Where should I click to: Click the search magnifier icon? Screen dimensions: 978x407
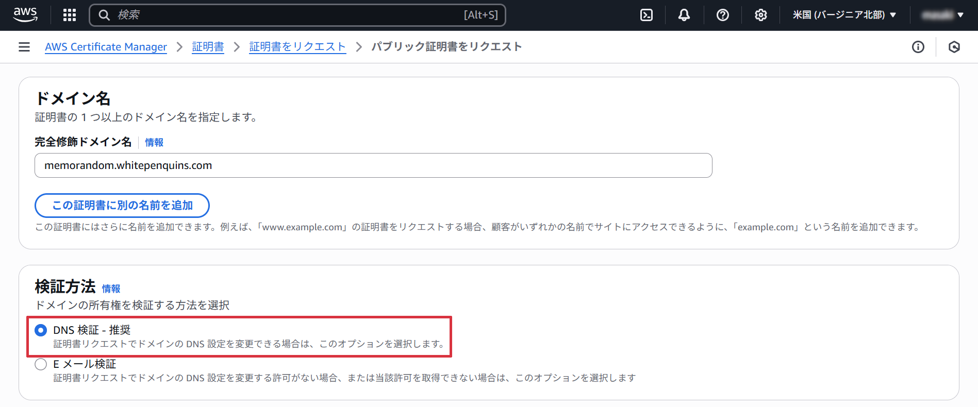click(x=104, y=15)
